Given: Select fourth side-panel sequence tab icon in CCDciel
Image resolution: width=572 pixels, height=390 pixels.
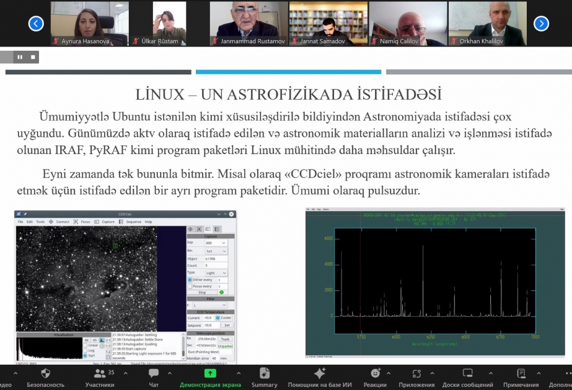Looking at the screenshot, I should point(217,229).
